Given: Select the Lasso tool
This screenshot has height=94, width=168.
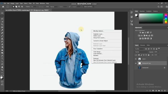Looking at the screenshot, I should [x=2, y=19].
